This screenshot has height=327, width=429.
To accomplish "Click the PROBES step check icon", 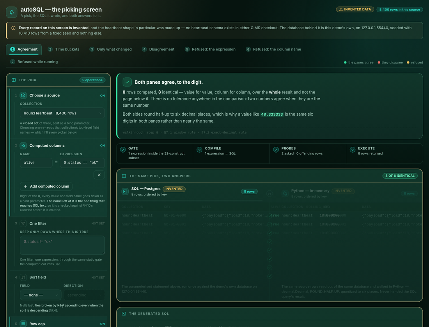I will pos(276,150).
